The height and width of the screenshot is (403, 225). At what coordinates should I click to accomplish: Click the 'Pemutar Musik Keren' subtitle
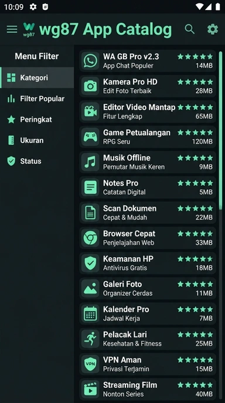point(134,167)
